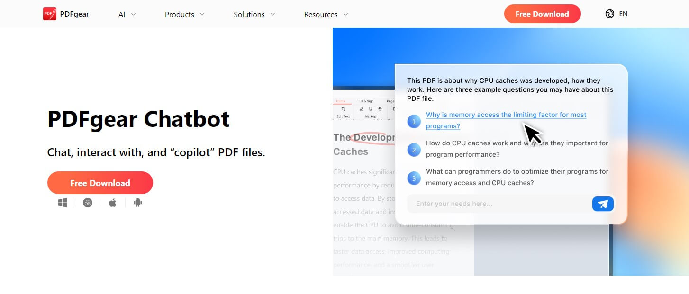Open the Solutions dropdown
689x294 pixels.
pos(254,14)
